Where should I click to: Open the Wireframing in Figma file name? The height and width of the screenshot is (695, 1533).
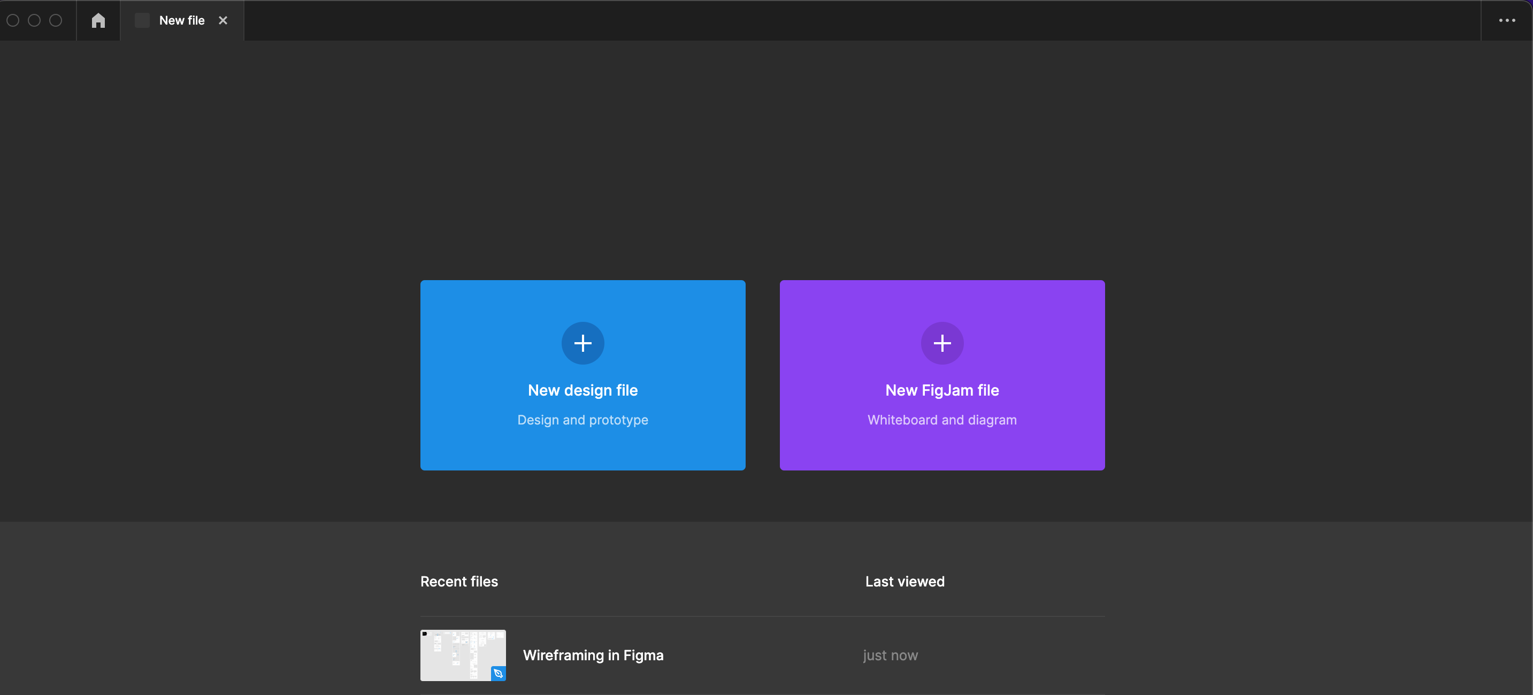(x=593, y=655)
